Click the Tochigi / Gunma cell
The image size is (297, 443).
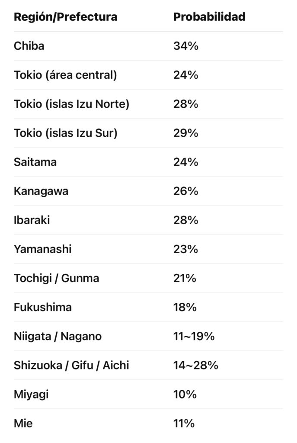tap(56, 278)
